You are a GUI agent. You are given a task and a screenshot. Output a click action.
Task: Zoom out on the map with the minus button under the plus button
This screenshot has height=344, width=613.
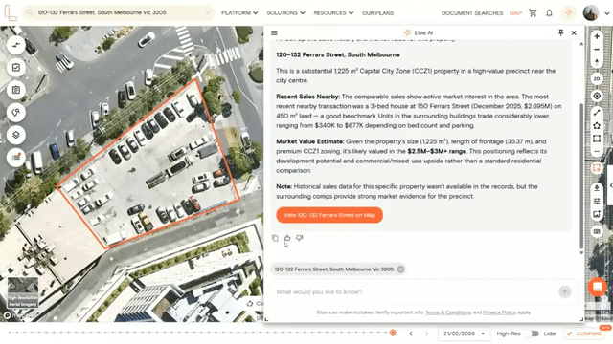coord(597,50)
